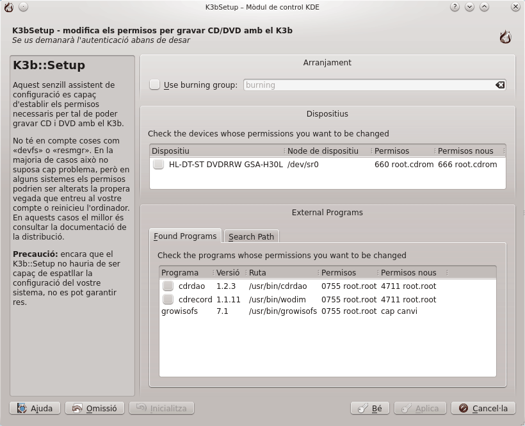
Task: Sort programs by Versió column header
Action: click(228, 272)
